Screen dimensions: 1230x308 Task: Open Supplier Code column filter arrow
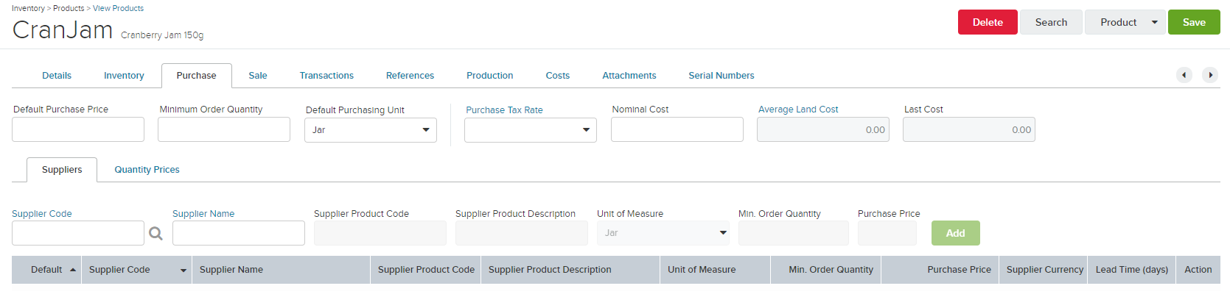[184, 270]
